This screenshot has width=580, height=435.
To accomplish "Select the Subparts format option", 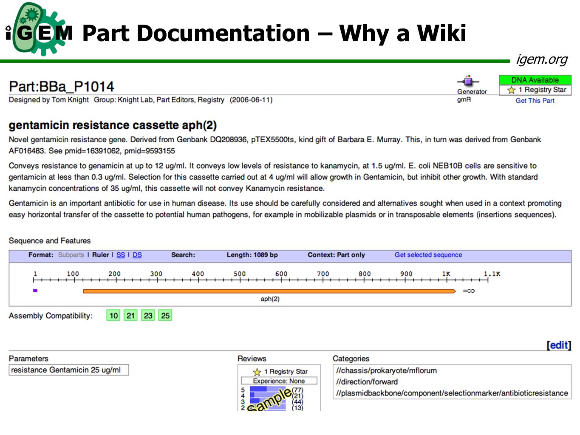I will [71, 255].
